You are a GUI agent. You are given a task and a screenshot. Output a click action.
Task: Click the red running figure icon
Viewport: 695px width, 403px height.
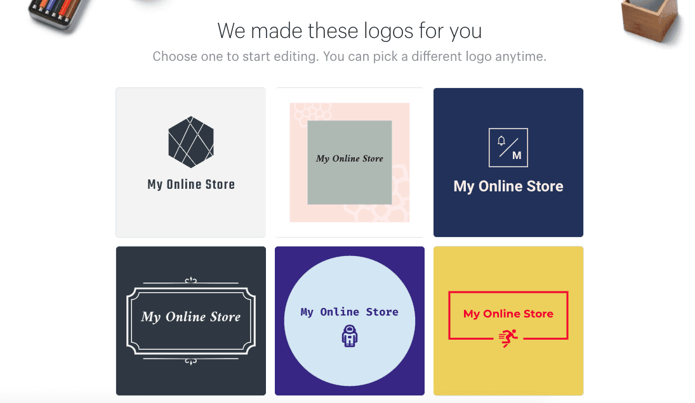tap(508, 339)
